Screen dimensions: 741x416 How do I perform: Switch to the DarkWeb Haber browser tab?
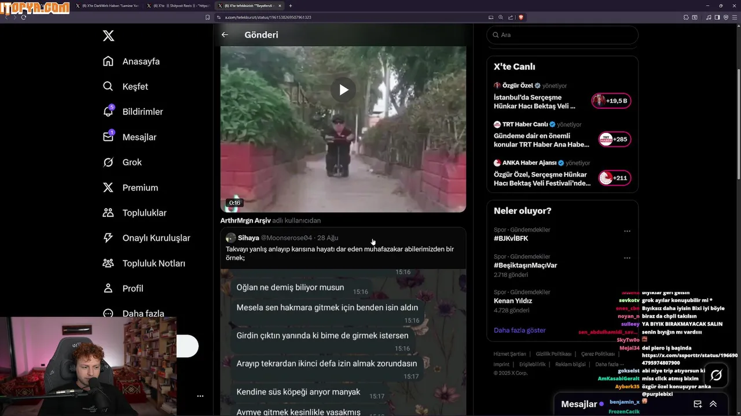pyautogui.click(x=107, y=6)
